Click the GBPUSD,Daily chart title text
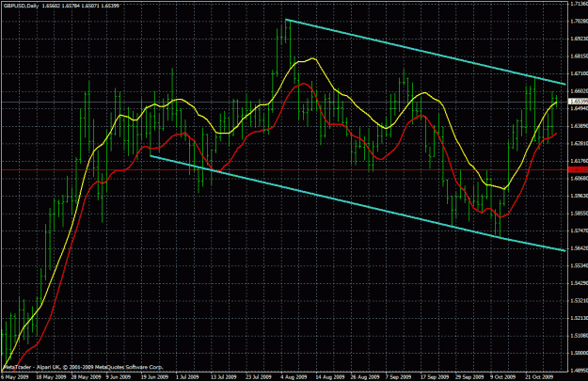 tap(21, 6)
